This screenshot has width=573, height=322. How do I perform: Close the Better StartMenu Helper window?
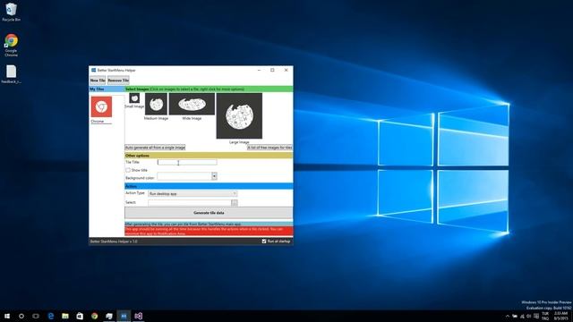coord(286,70)
